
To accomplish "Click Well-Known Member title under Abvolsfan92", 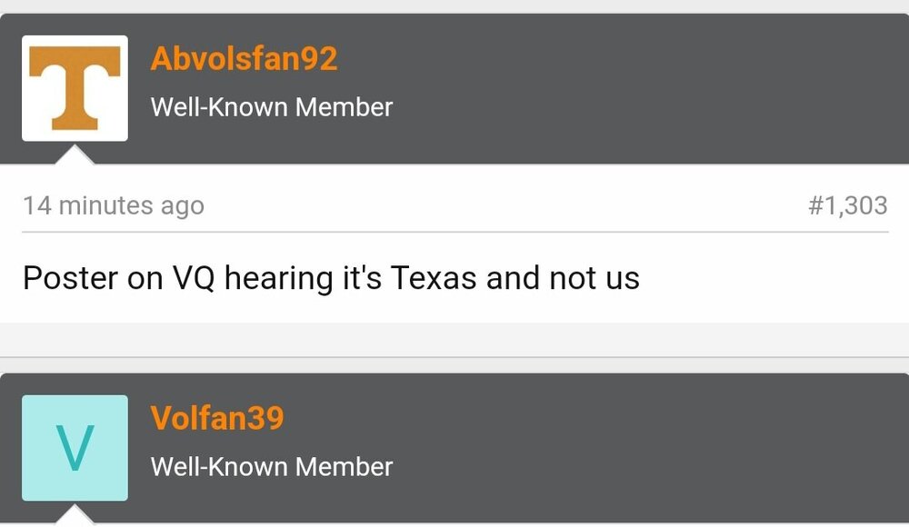I will (272, 107).
